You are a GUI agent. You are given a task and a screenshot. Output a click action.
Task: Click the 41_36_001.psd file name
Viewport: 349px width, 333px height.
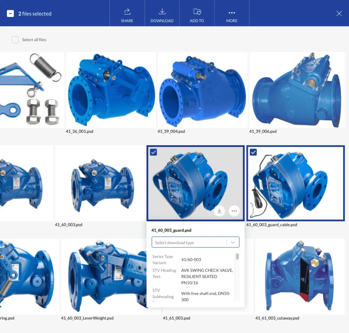tap(79, 132)
